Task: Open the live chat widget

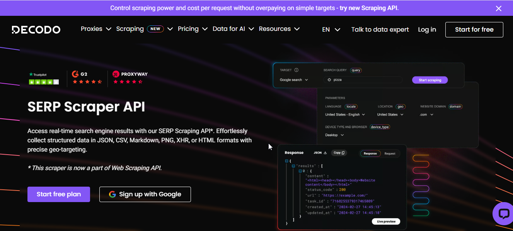Action: [503, 214]
